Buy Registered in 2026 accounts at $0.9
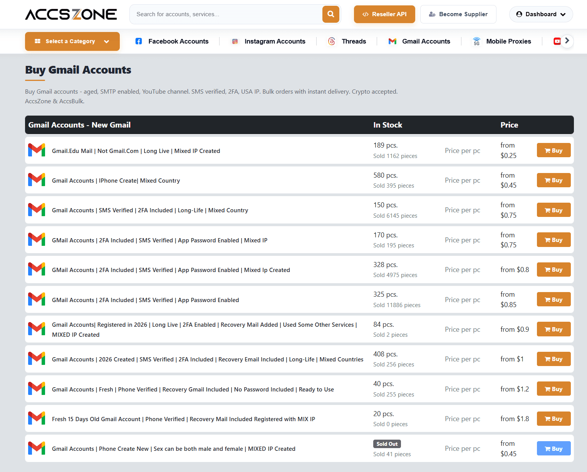This screenshot has width=587, height=472. pyautogui.click(x=553, y=329)
